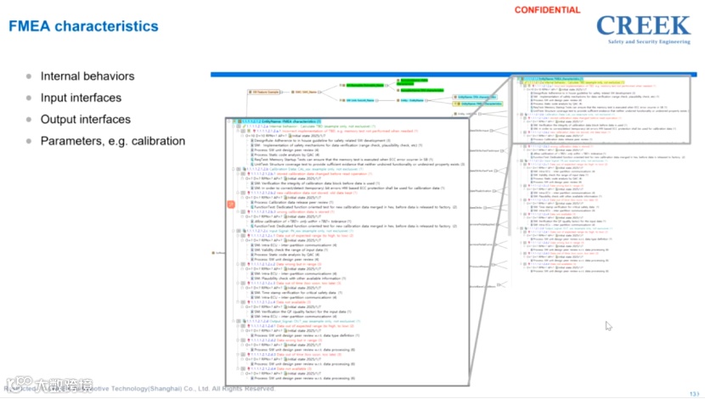Toggle expander beside 'SWC: SWC_Name' node
Viewport: 705px width, 399px height.
[x=319, y=92]
